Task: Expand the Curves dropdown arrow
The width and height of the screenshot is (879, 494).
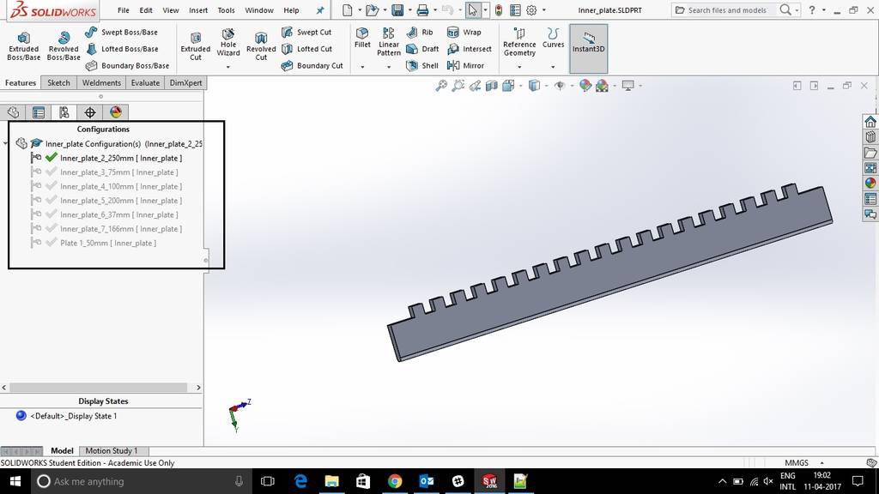Action: [x=553, y=67]
